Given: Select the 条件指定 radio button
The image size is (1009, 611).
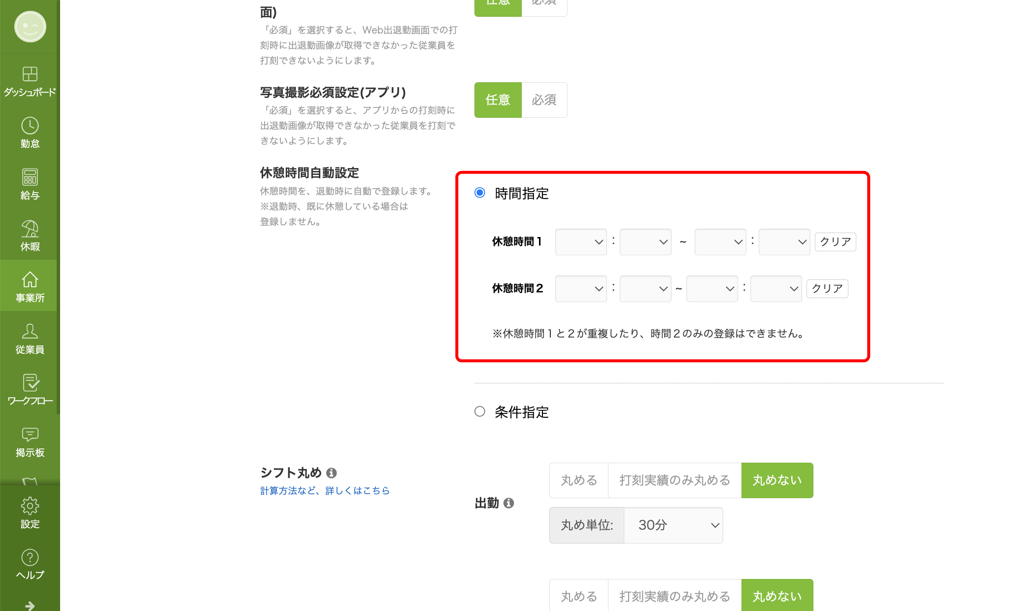Looking at the screenshot, I should tap(480, 411).
